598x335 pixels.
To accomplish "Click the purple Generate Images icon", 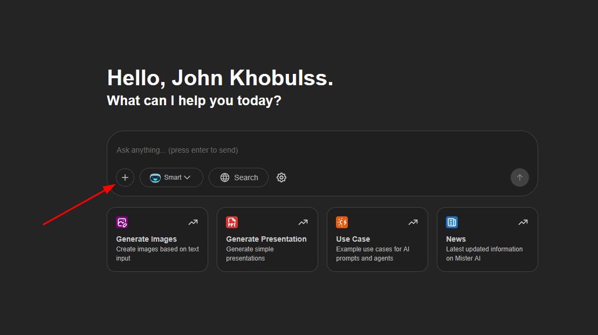I will click(122, 222).
